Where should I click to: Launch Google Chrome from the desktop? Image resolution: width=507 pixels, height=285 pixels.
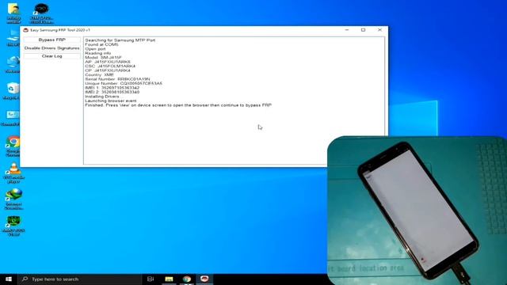coord(13,146)
